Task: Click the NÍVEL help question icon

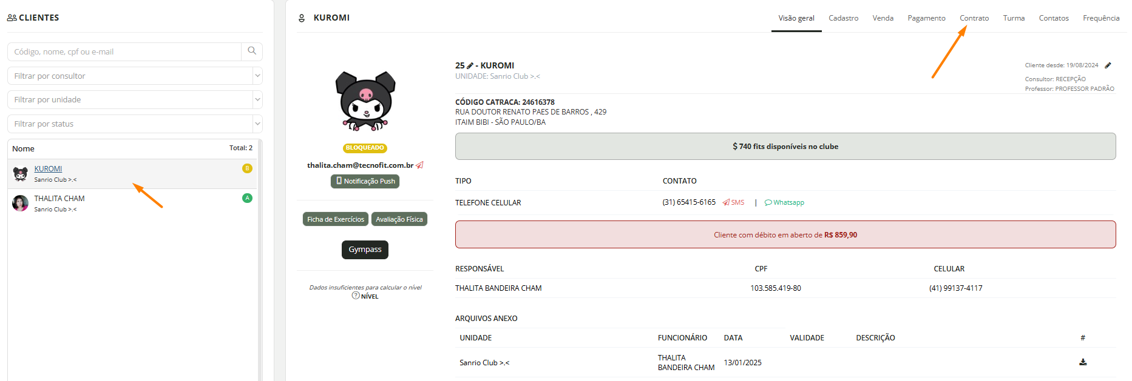Action: click(356, 296)
